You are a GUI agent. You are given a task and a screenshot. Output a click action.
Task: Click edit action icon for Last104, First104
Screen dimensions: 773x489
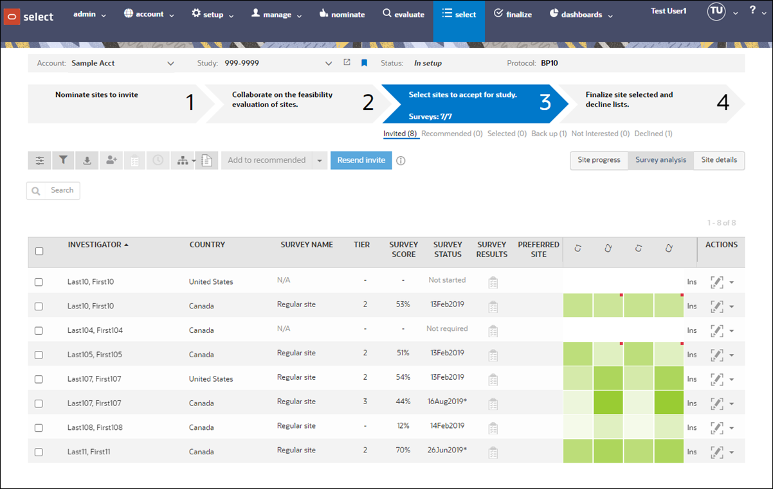click(x=716, y=330)
